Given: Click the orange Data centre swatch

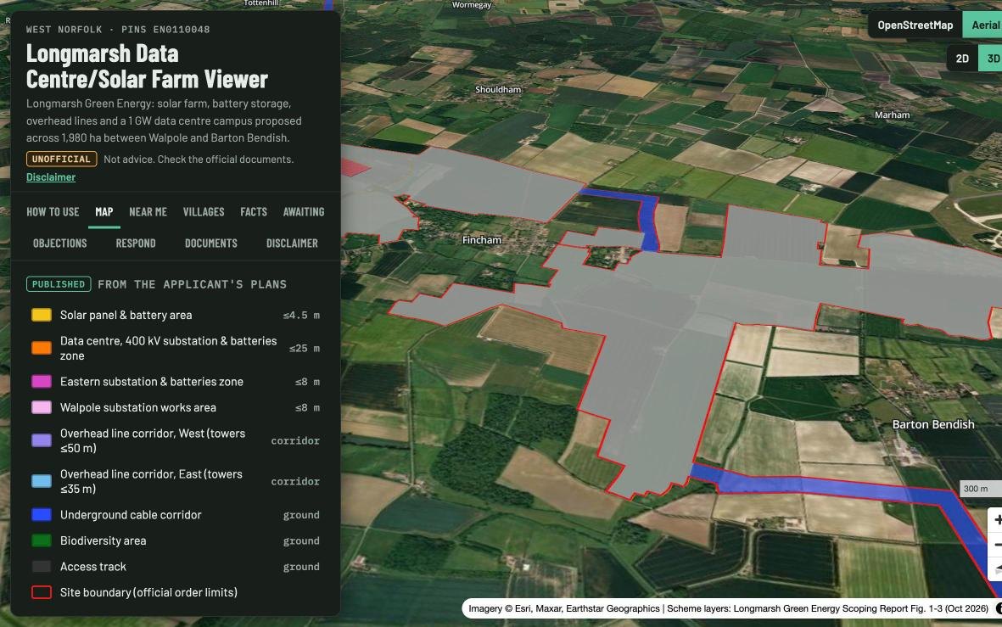Looking at the screenshot, I should 42,348.
